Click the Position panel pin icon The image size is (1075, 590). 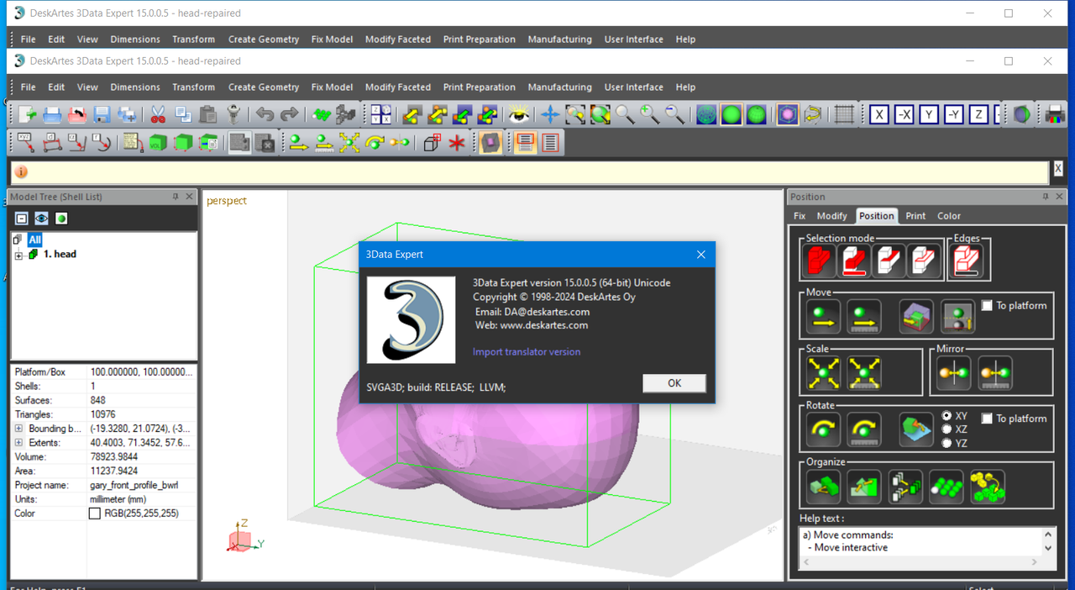click(1046, 197)
